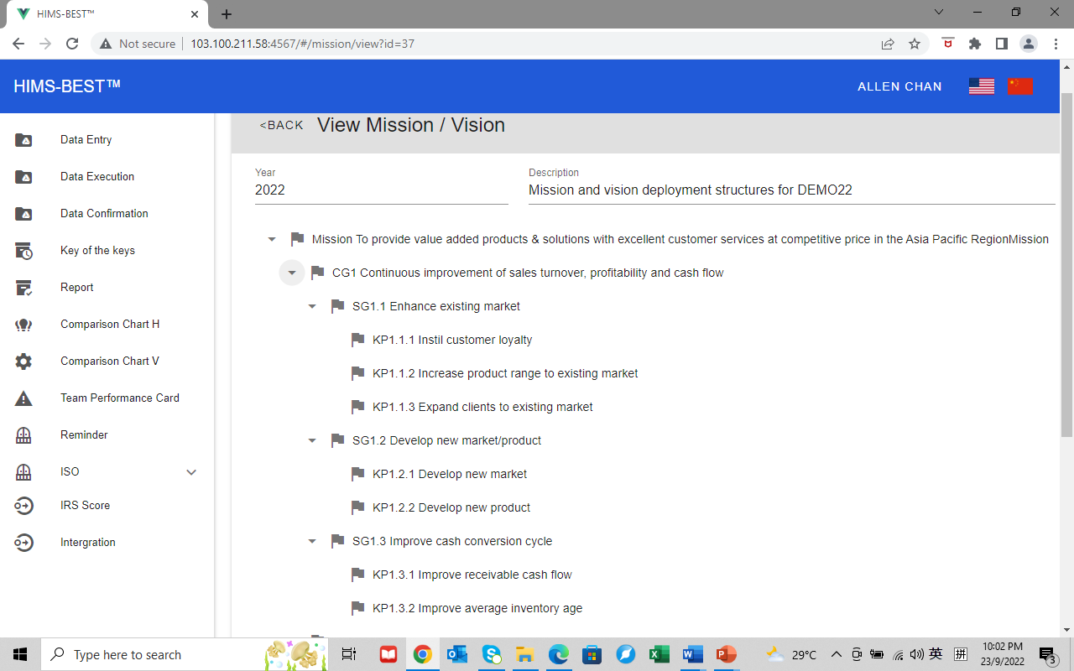The image size is (1074, 671).
Task: Open Comparison Chart H menu item
Action: coord(110,325)
